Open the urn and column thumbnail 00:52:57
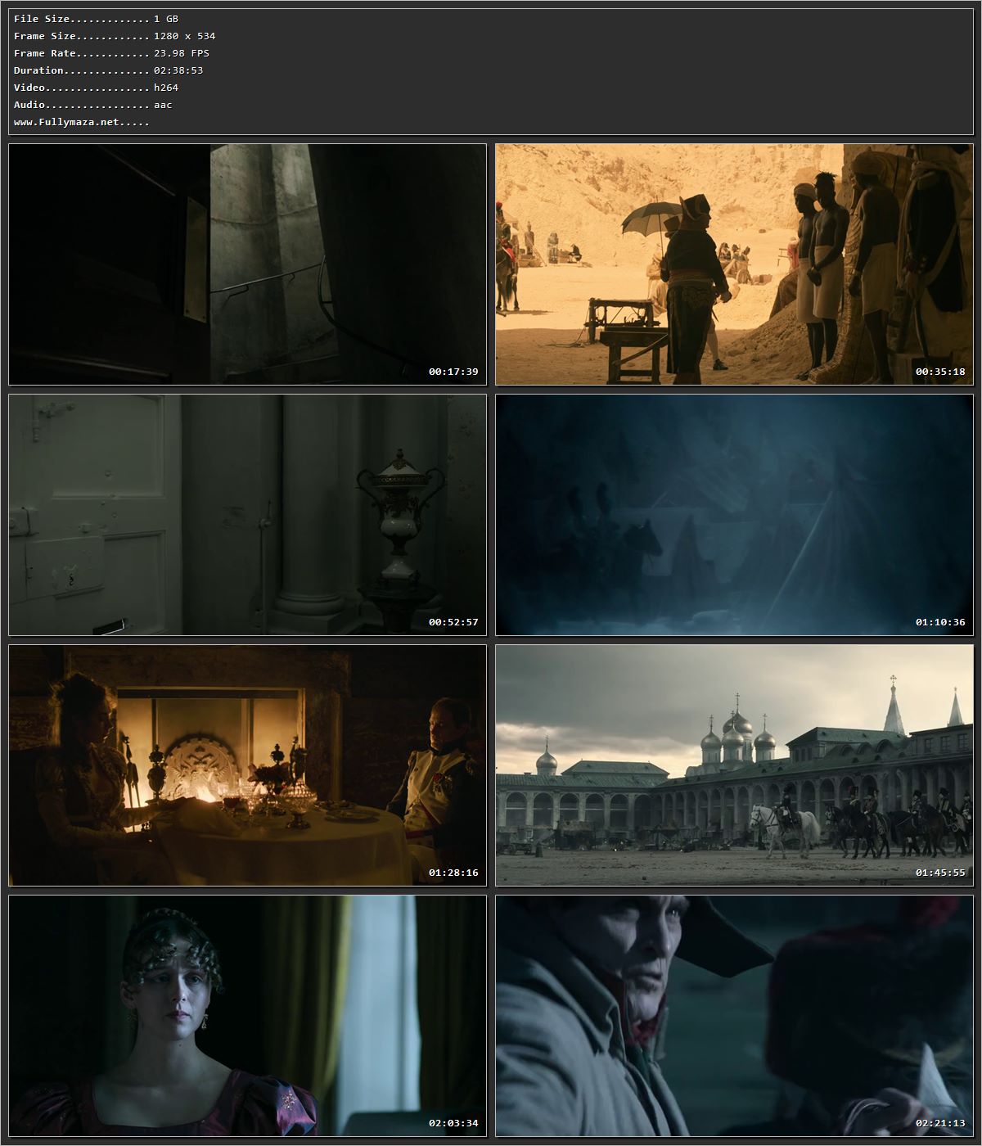This screenshot has height=1146, width=982. click(x=247, y=515)
